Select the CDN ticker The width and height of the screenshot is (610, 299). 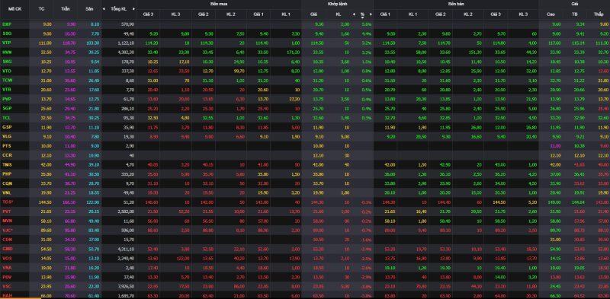[7, 240]
